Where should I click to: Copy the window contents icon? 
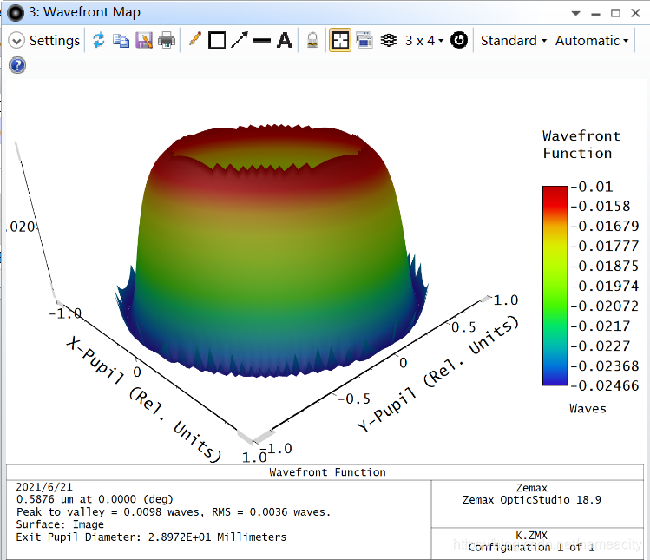(x=121, y=41)
